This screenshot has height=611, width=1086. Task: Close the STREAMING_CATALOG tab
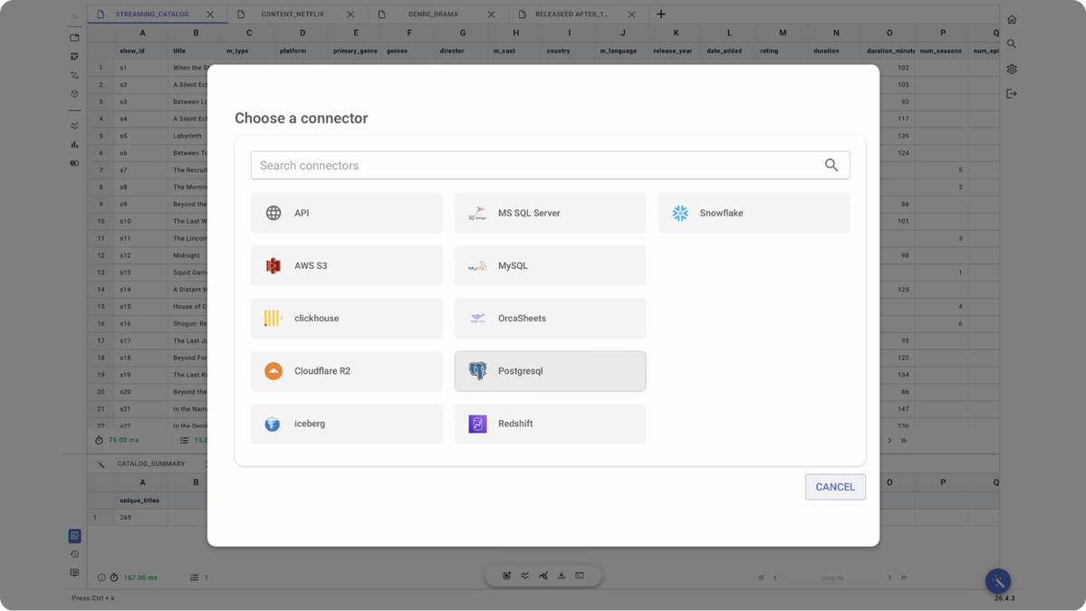tap(210, 14)
